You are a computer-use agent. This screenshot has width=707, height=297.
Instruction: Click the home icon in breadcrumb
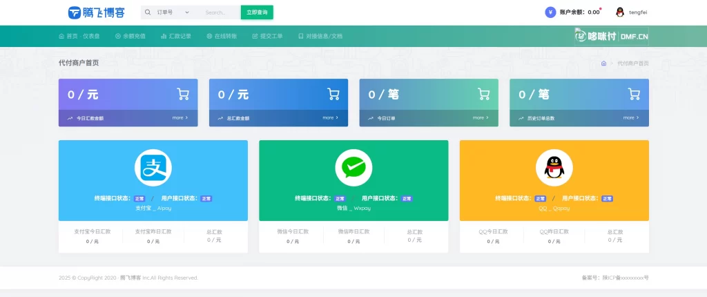coord(603,63)
